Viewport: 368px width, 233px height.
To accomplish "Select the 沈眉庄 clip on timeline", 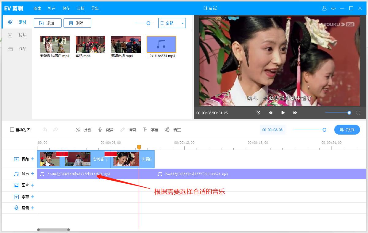I will pos(132,159).
